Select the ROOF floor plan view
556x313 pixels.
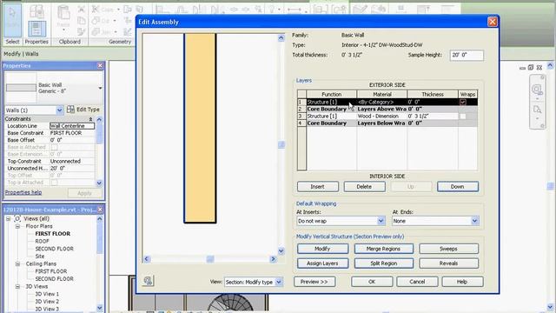click(42, 241)
